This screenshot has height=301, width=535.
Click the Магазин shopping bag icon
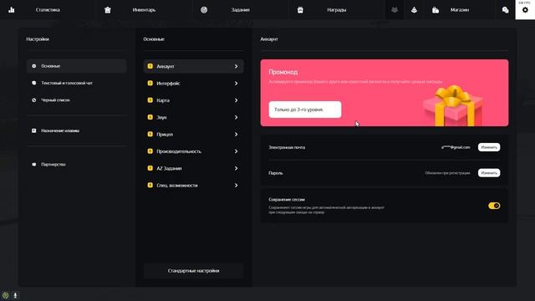click(436, 10)
